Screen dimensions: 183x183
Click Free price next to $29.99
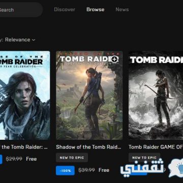[x=32, y=159]
